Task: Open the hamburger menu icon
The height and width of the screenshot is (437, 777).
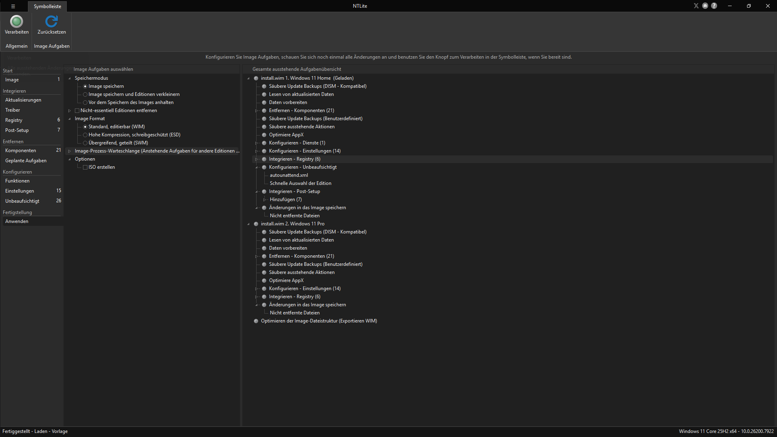Action: point(13,6)
